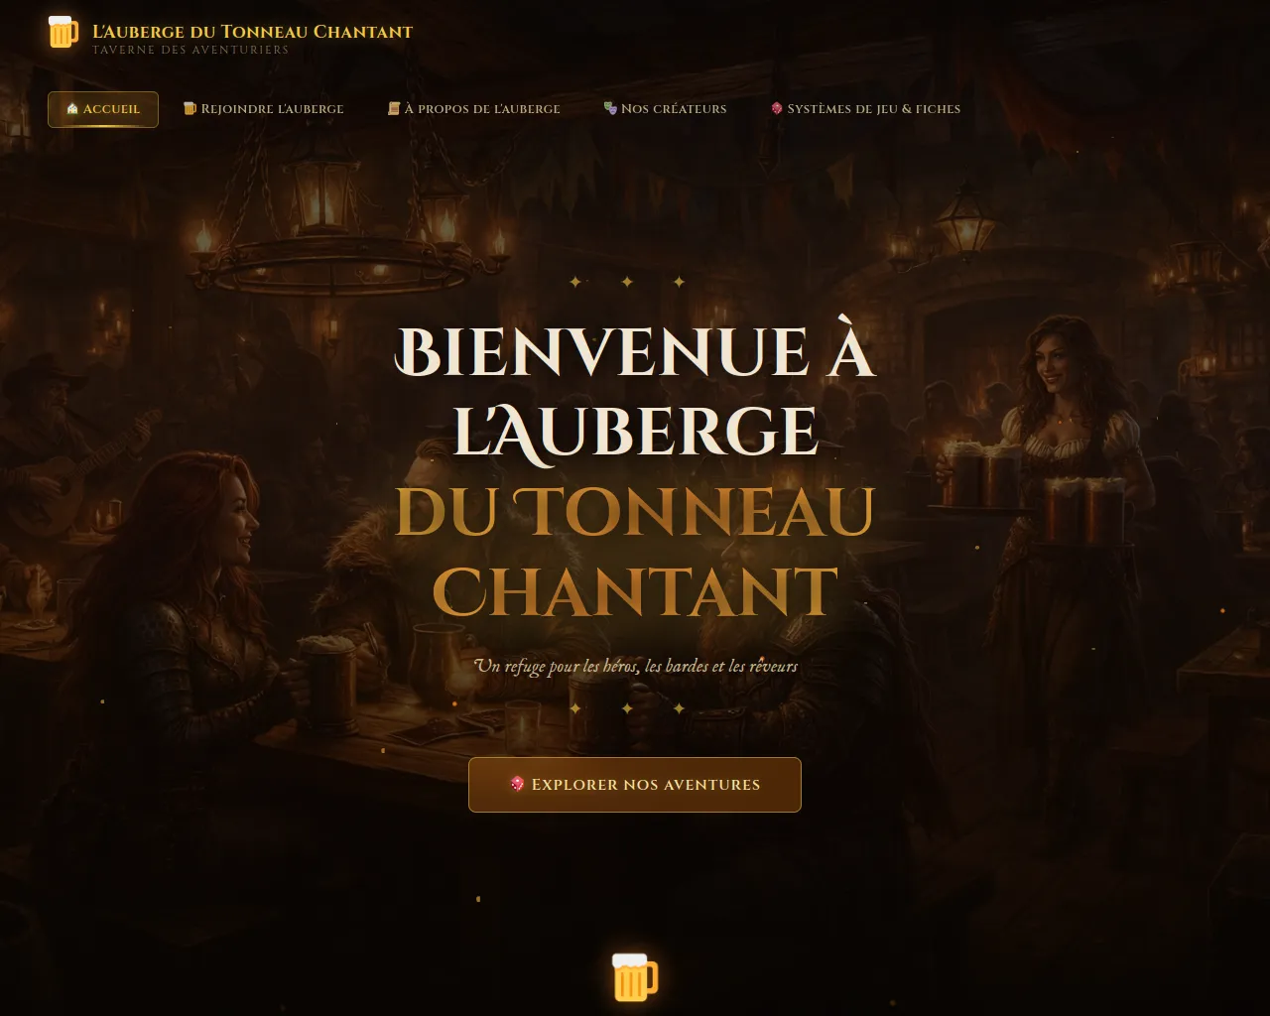Click the Explorer nos aventures button
Viewport: 1270px width, 1016px height.
[x=635, y=785]
